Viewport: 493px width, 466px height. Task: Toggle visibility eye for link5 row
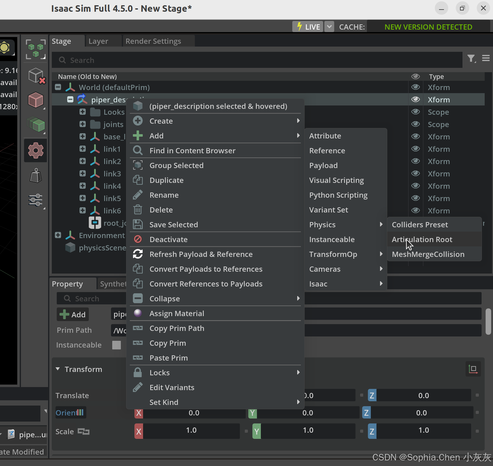pos(416,198)
